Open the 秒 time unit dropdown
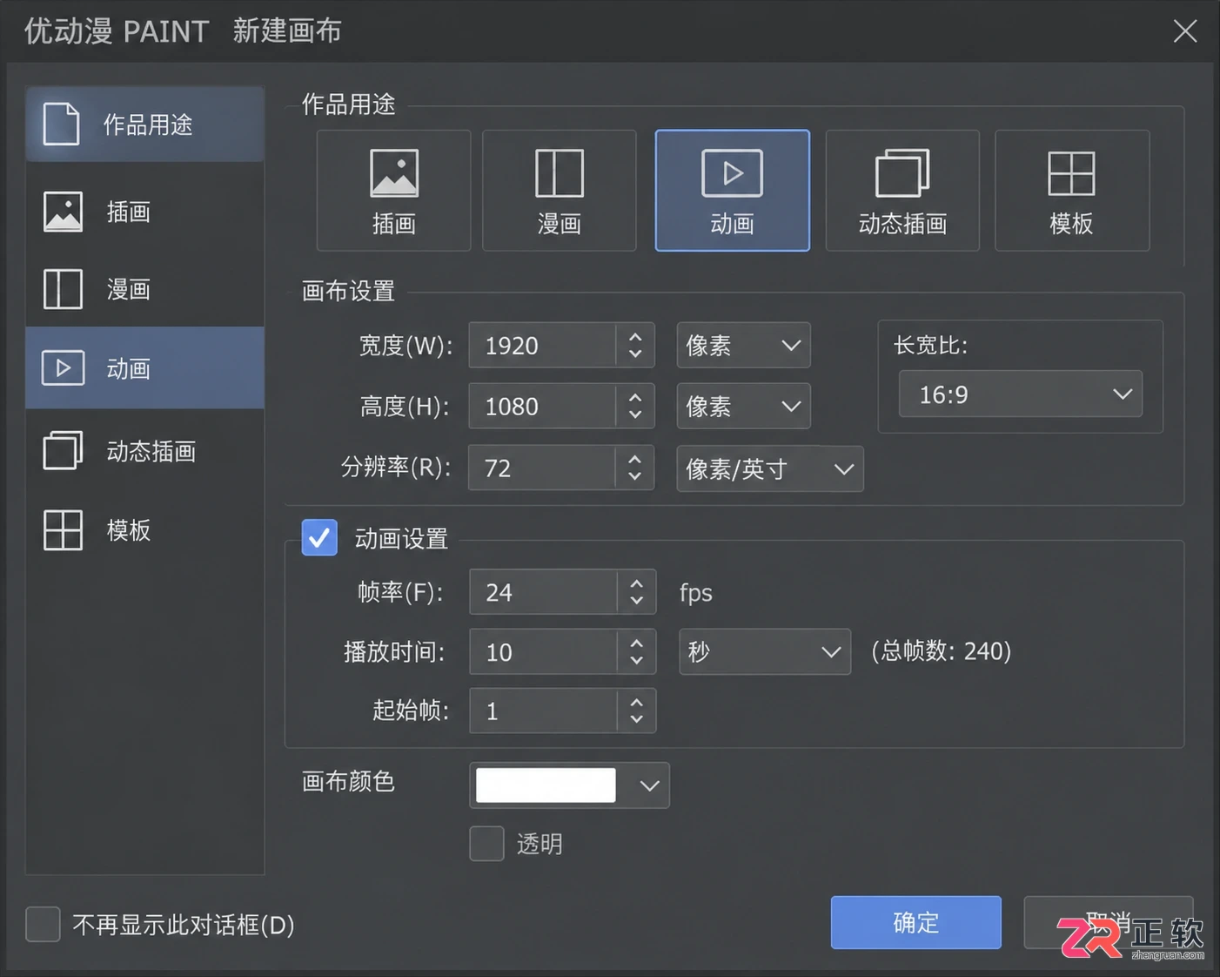 765,651
